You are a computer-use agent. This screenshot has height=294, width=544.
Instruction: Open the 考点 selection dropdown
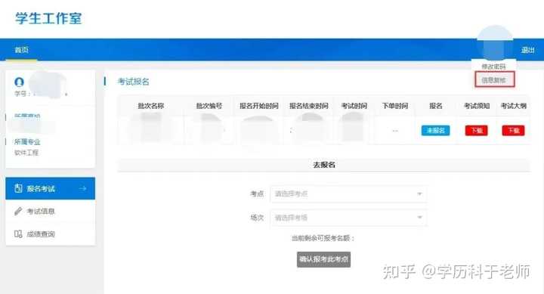pyautogui.click(x=348, y=193)
